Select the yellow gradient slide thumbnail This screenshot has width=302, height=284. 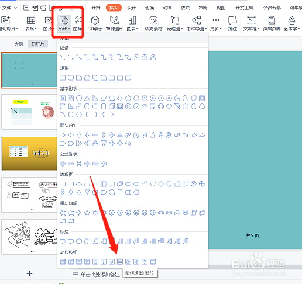pos(29,154)
